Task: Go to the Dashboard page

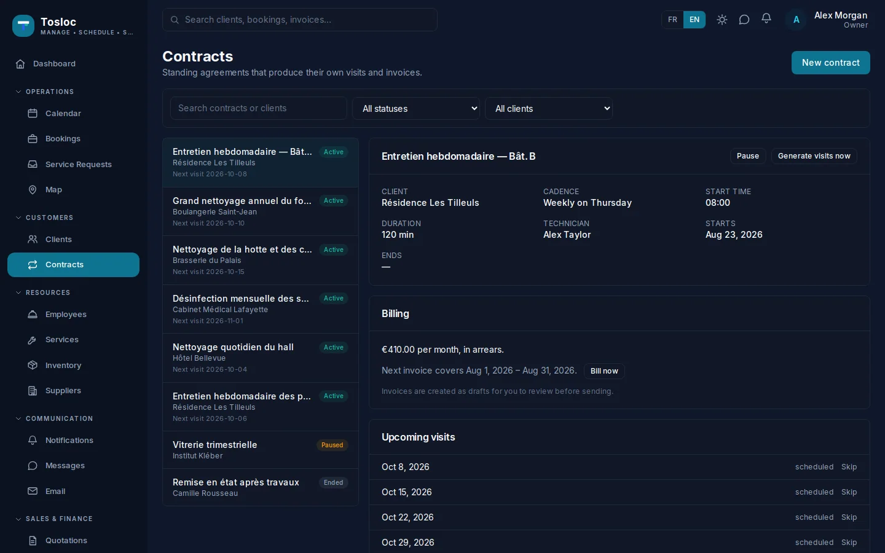Action: pos(73,64)
